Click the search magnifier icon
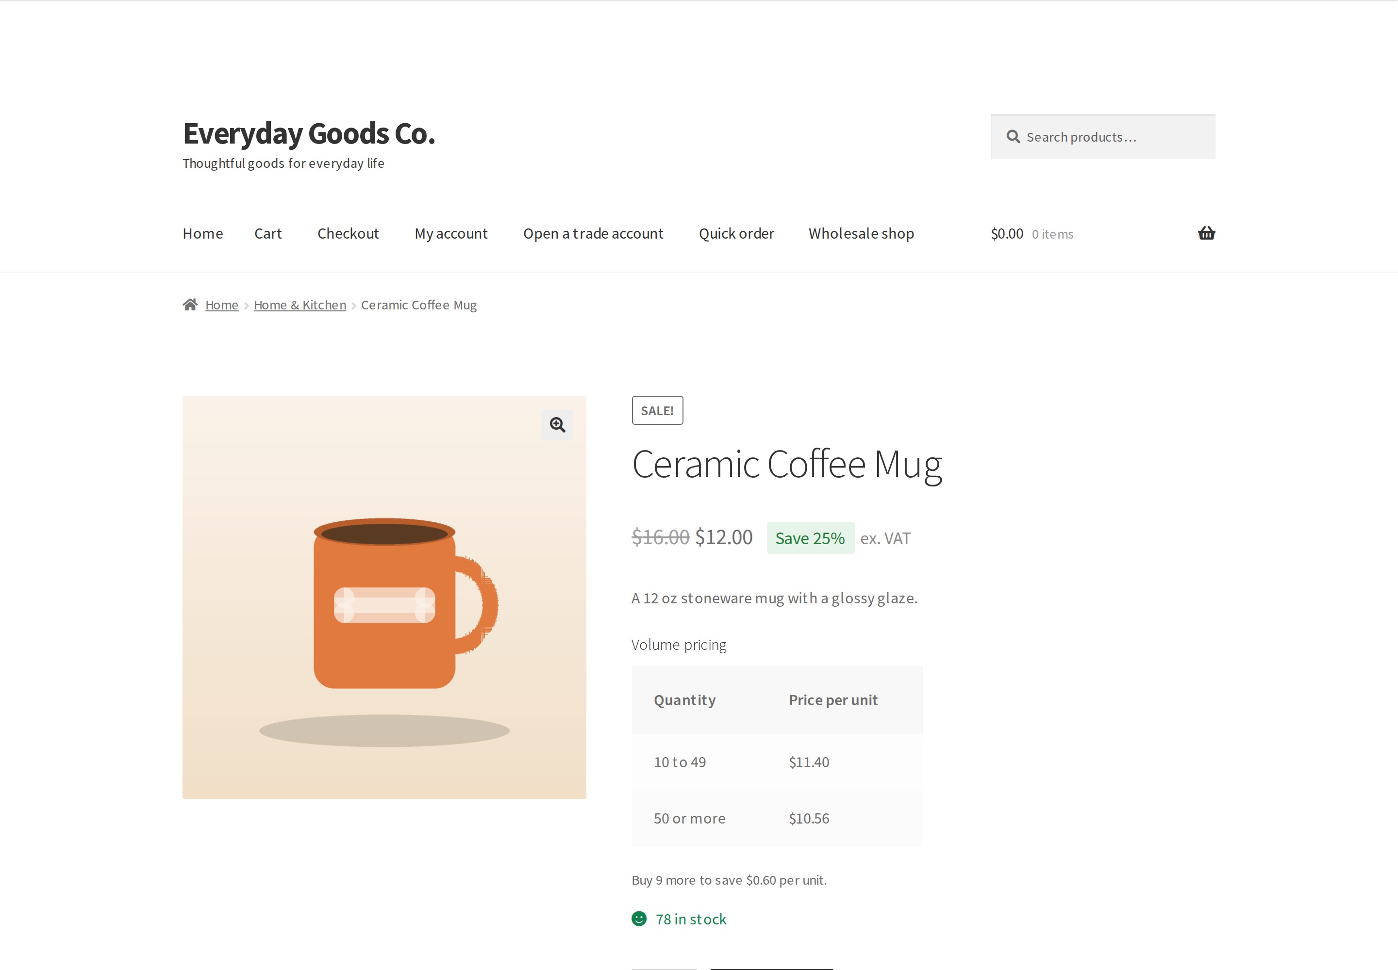Image resolution: width=1398 pixels, height=970 pixels. tap(1013, 137)
